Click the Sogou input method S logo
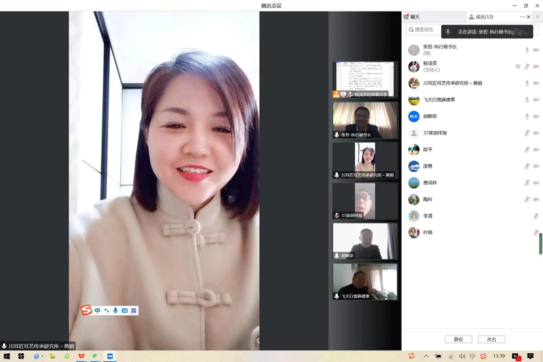 pos(86,310)
